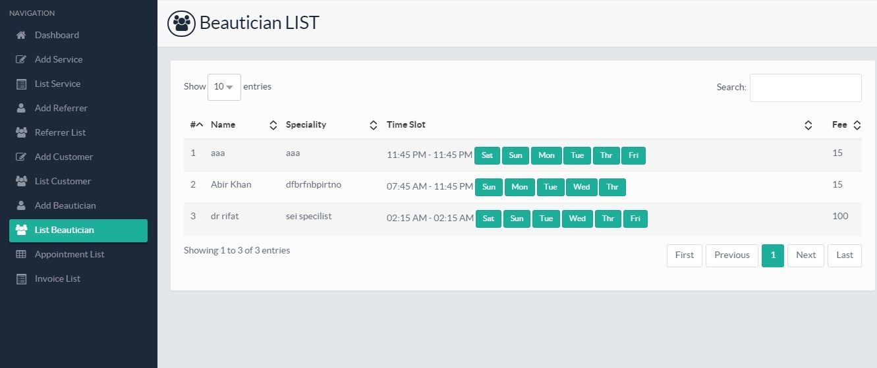Click the List Service list icon
This screenshot has width=877, height=368.
[21, 84]
